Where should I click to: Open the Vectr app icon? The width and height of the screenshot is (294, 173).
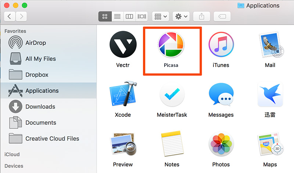tap(123, 44)
